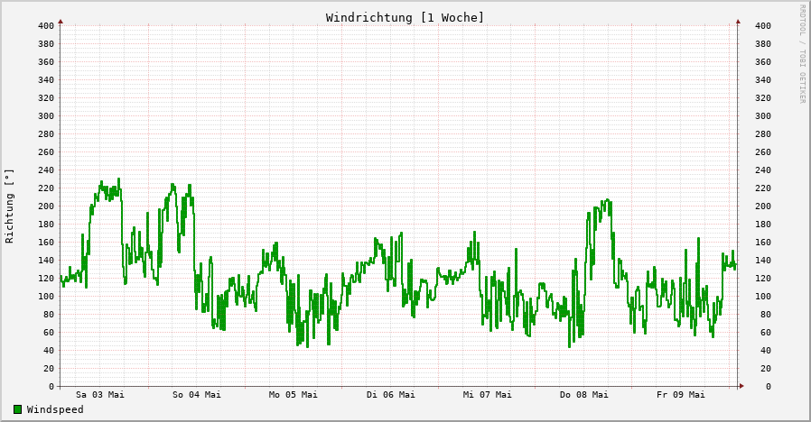The image size is (811, 422).
Task: Click the '0' value on the right axis
Action: click(768, 386)
